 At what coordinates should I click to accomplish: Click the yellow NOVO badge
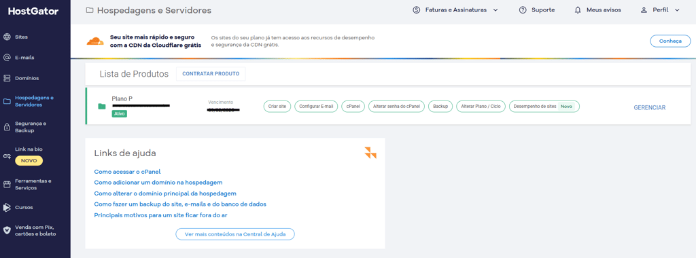tap(29, 160)
